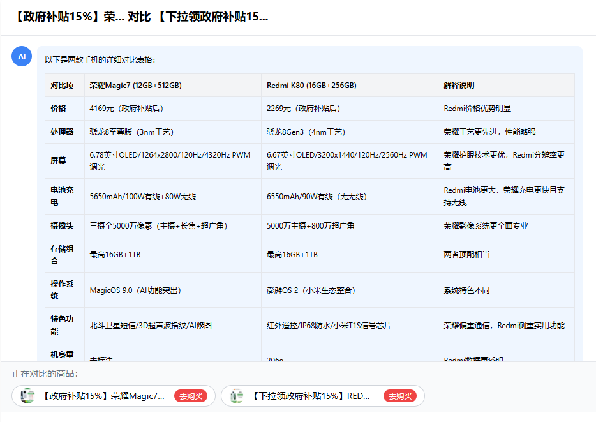Select text 系统特色不同
Screen dimensions: 596x422
pos(466,290)
